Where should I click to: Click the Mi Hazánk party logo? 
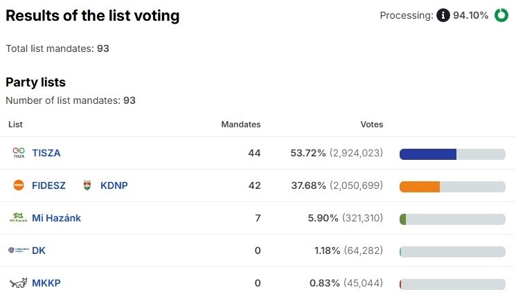click(19, 218)
